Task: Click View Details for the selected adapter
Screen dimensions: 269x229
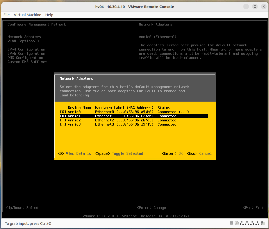Action: [x=74, y=153]
